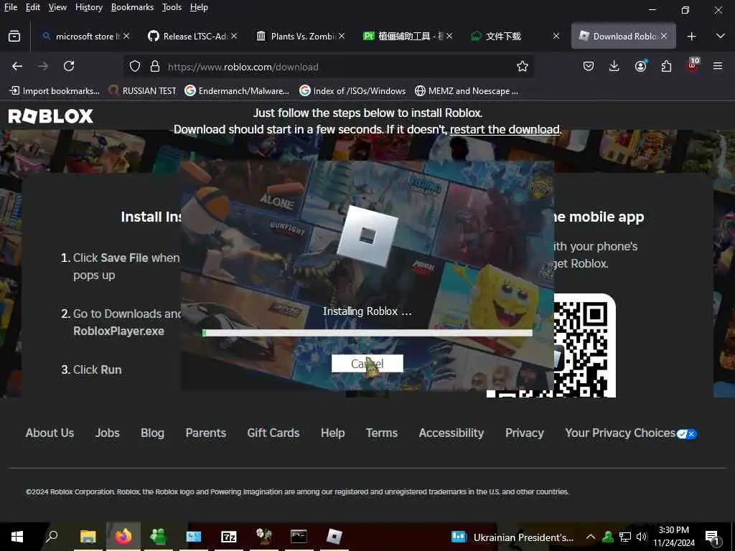The image size is (735, 551).
Task: Expand the list all tabs chevron
Action: click(721, 36)
